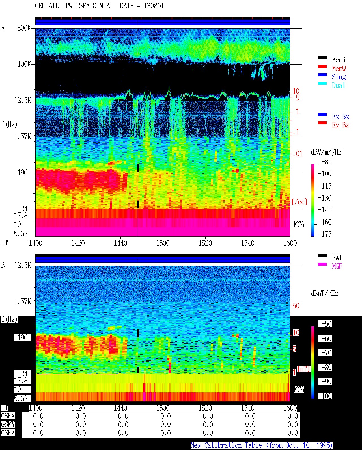The image size is (362, 450).
Task: Select the "GSMY" row label
Action: point(8,424)
